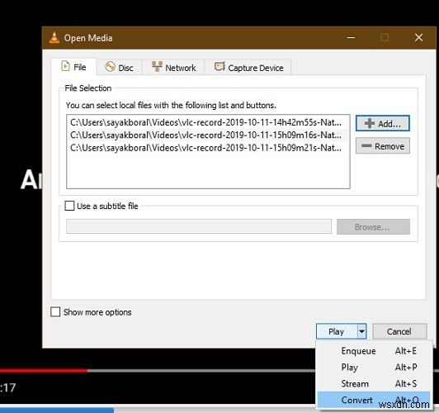Choose Enqueue from the dropdown menu
Image resolution: width=439 pixels, height=413 pixels.
pyautogui.click(x=374, y=351)
